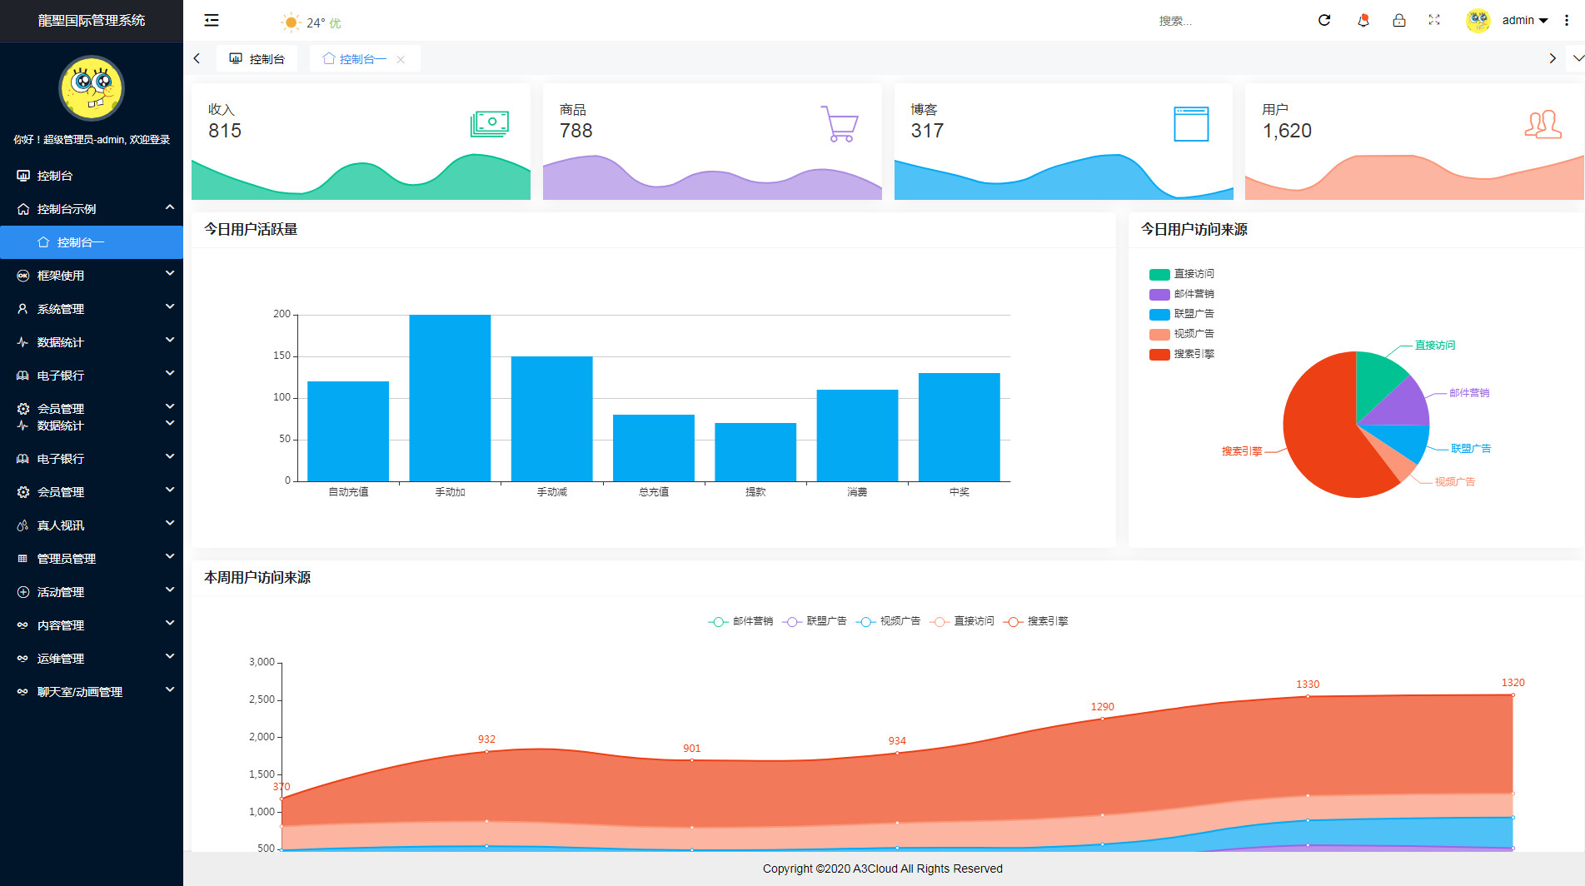
Task: Click the money icon on 收入 card
Action: point(489,124)
